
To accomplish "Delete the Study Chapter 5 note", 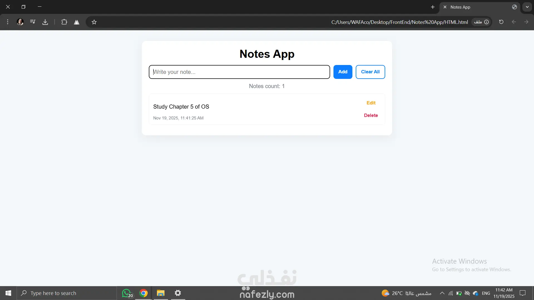I will 371,115.
